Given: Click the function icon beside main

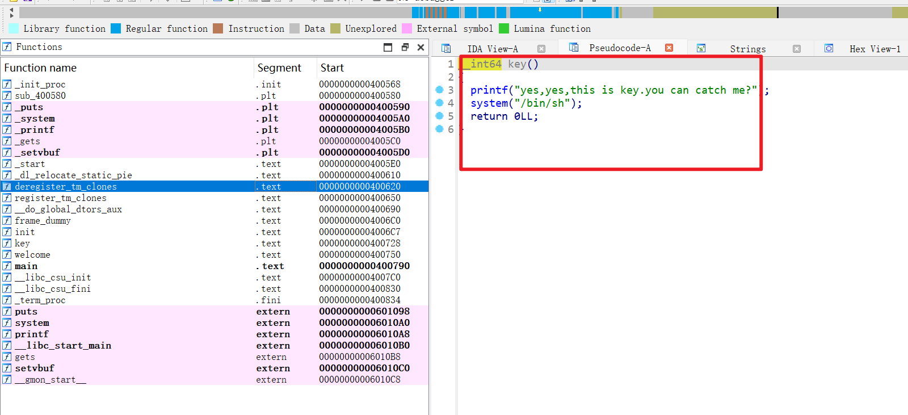Looking at the screenshot, I should point(7,266).
